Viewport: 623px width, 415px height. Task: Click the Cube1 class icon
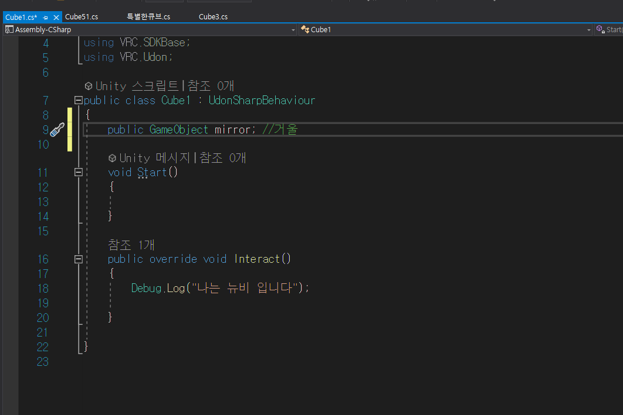[x=305, y=29]
